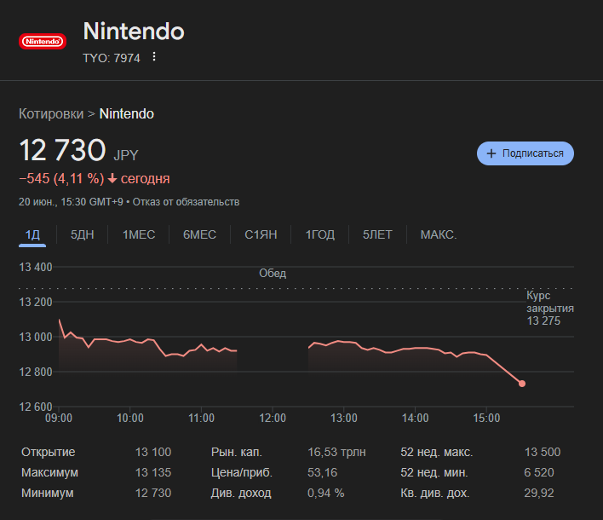This screenshot has width=603, height=520.
Task: Show the 1ГОД chart range
Action: click(320, 234)
